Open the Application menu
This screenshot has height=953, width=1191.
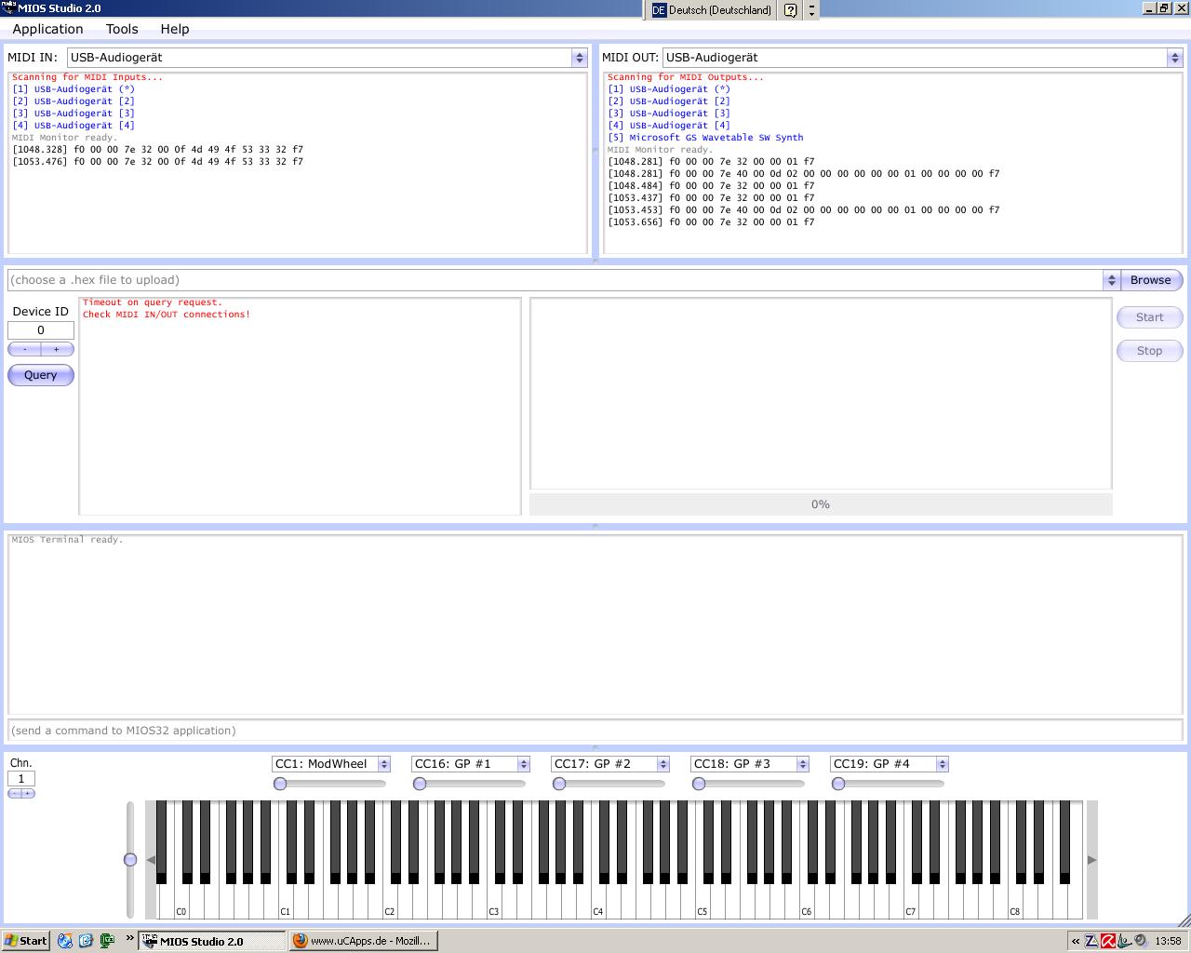[x=47, y=29]
